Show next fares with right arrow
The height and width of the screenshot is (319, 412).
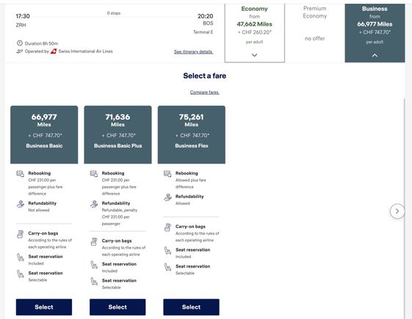397,211
